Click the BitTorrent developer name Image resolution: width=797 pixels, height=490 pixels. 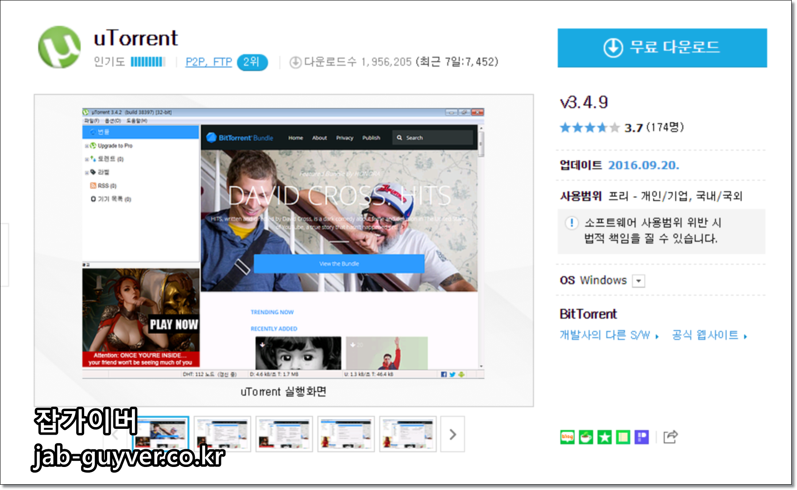[588, 314]
